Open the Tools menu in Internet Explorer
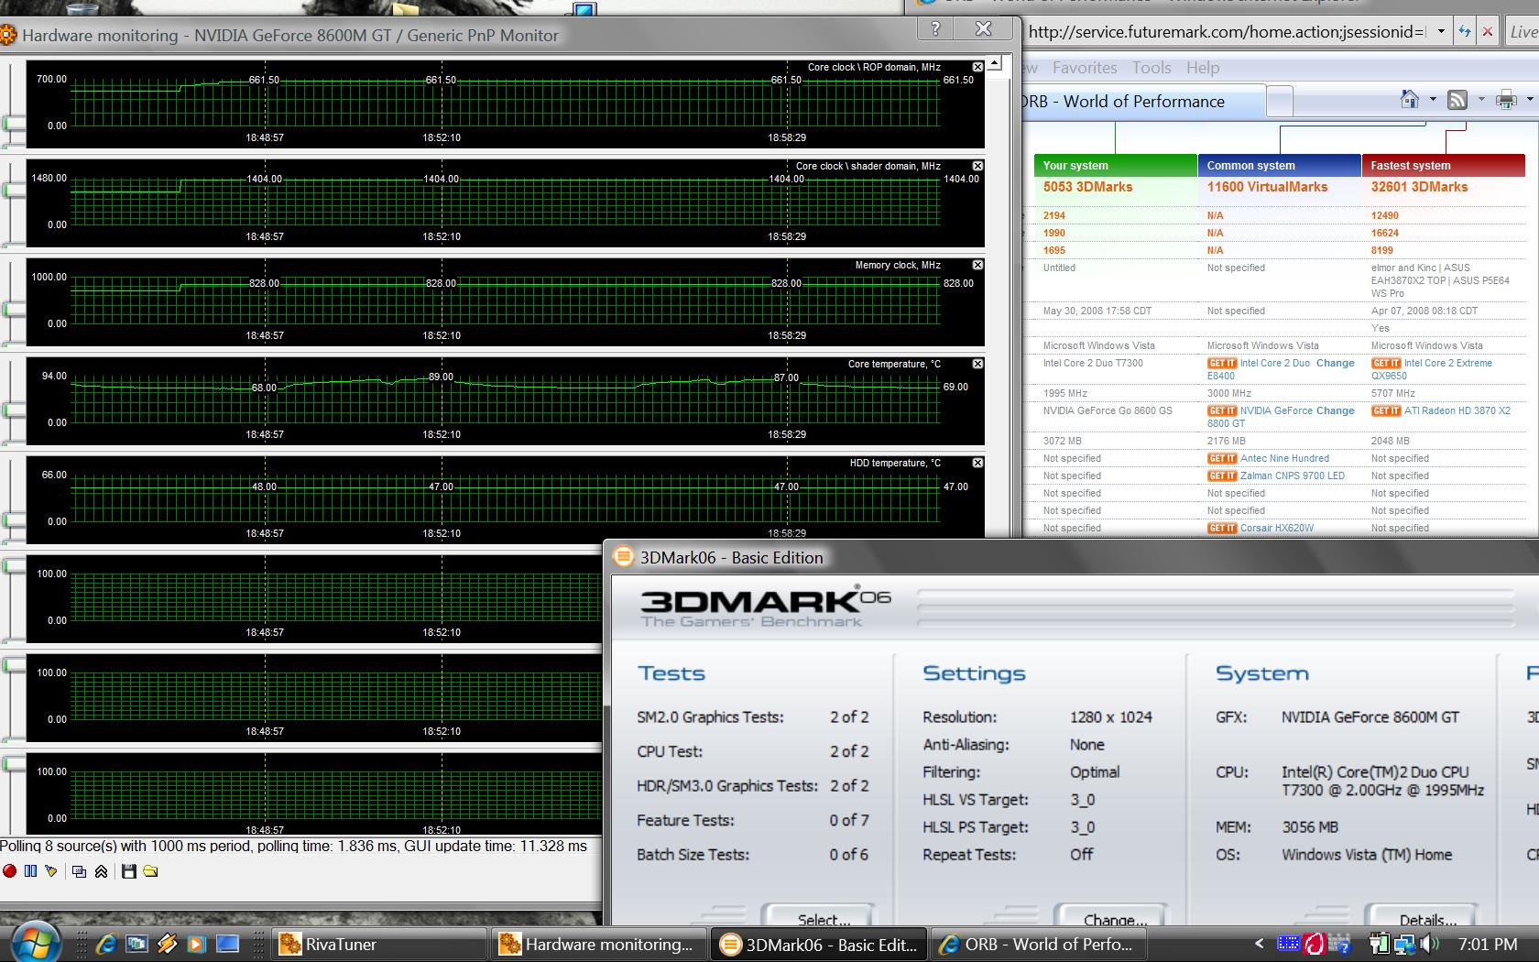This screenshot has width=1539, height=962. [1152, 68]
